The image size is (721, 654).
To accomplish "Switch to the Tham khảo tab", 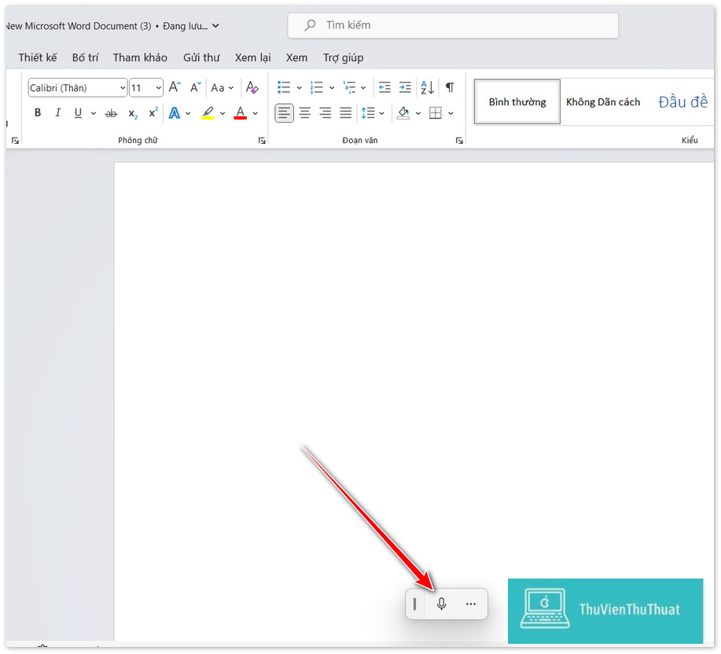I will pyautogui.click(x=140, y=57).
